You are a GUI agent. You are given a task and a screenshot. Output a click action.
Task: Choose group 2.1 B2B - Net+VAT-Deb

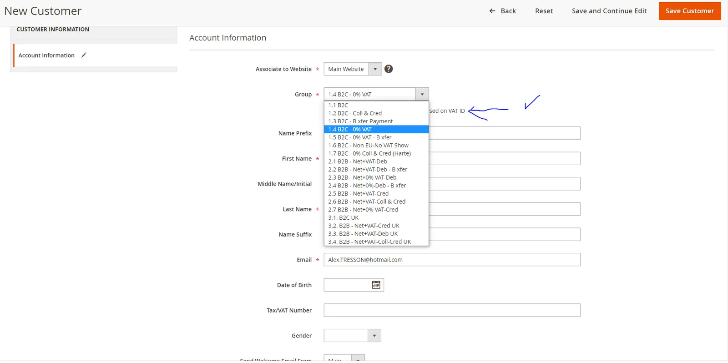[x=376, y=161]
